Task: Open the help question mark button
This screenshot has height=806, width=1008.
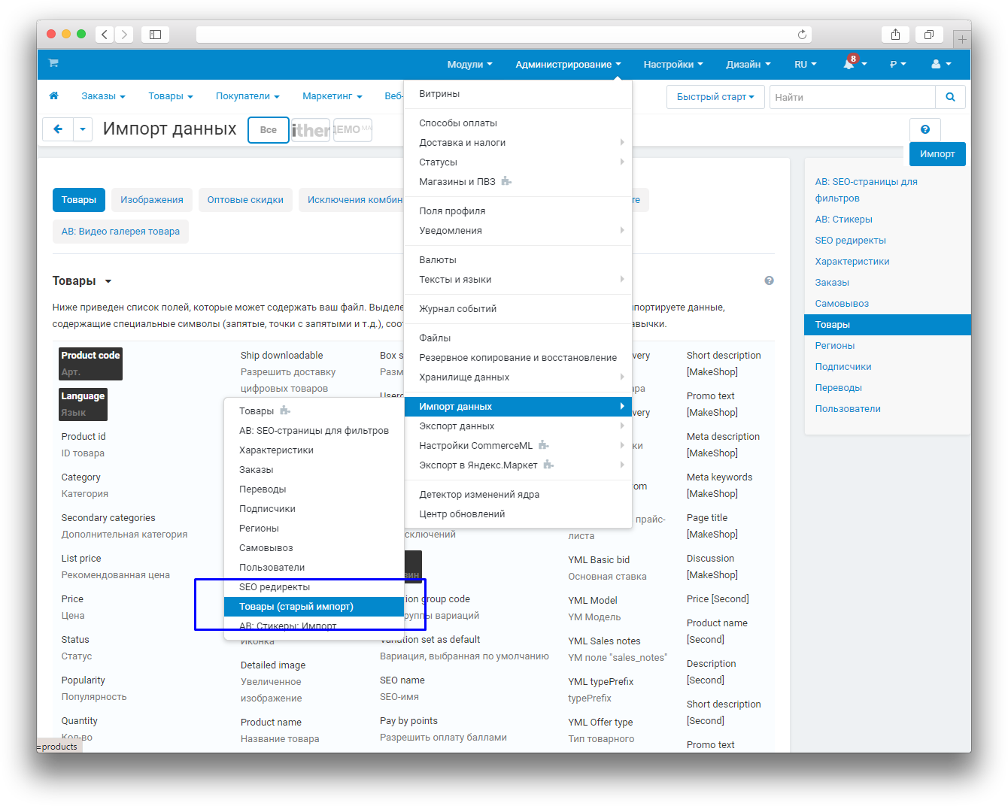Action: pyautogui.click(x=925, y=129)
